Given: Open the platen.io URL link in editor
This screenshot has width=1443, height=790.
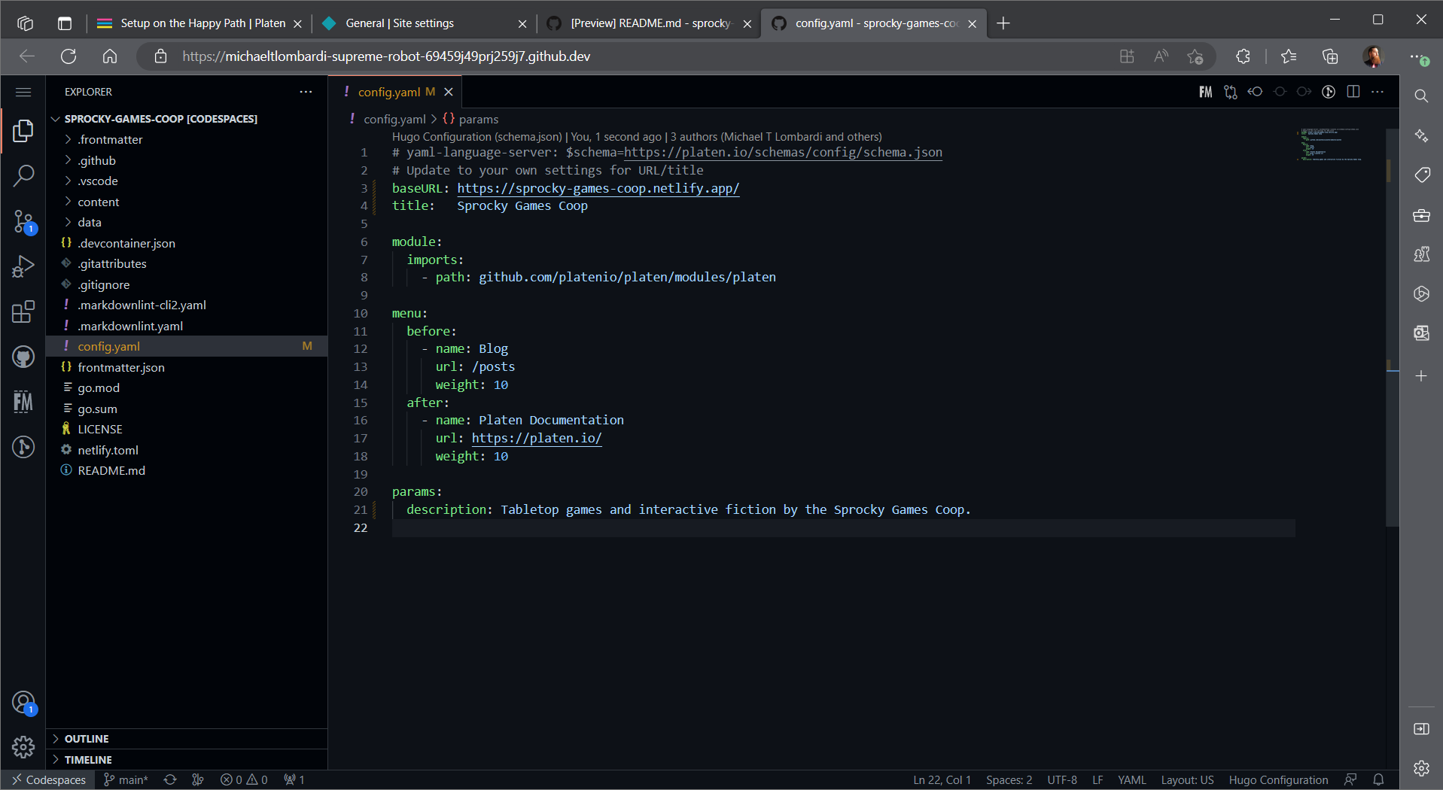Looking at the screenshot, I should [x=536, y=438].
